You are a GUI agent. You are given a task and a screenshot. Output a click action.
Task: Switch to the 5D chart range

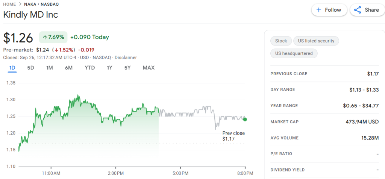[x=31, y=68]
